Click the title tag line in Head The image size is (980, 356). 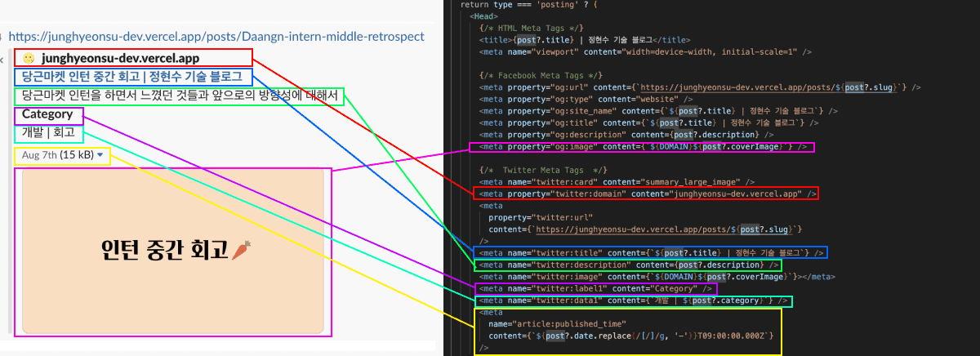tap(586, 39)
